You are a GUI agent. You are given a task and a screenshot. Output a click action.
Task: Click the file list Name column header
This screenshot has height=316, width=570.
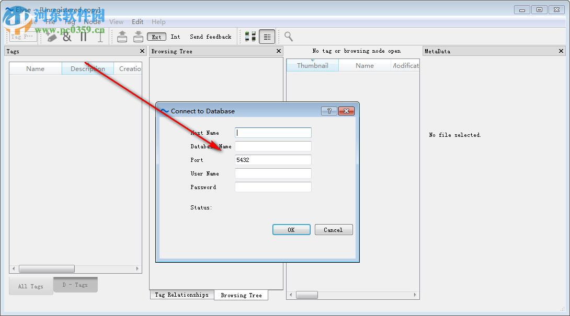(x=364, y=65)
